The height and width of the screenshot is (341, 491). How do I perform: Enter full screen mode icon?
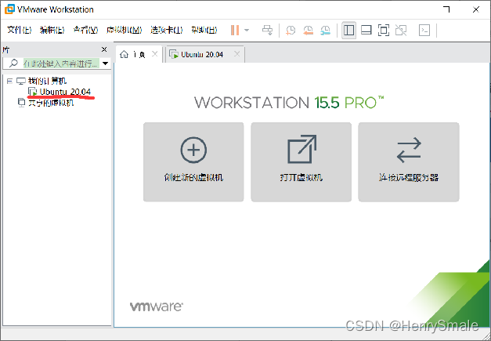384,30
